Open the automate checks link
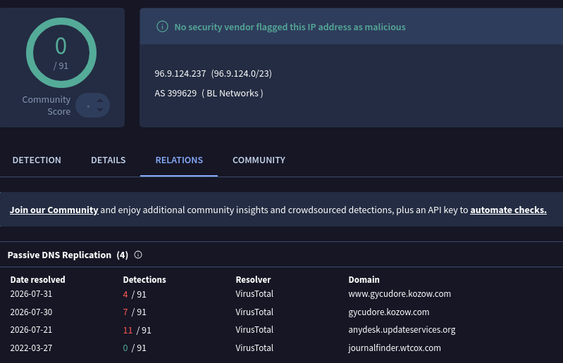Image resolution: width=563 pixels, height=363 pixels. [509, 210]
